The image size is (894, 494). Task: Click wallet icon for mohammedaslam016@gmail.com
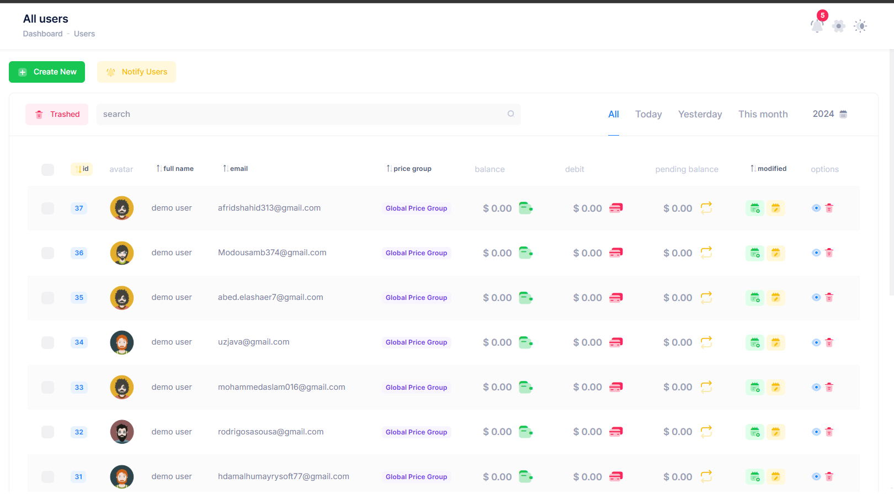pyautogui.click(x=525, y=387)
